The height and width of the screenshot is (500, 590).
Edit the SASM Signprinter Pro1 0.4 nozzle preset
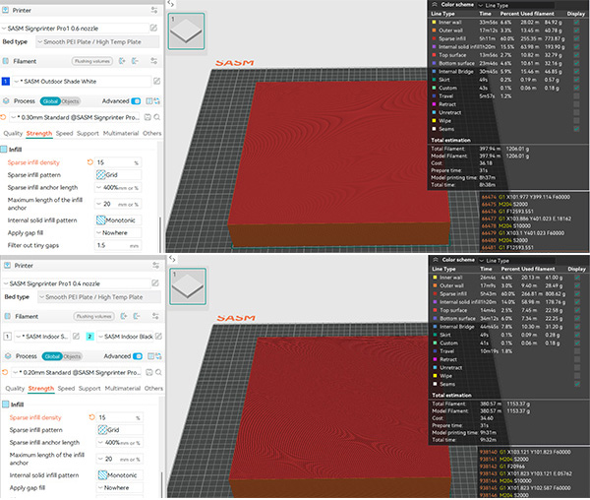[x=155, y=282]
